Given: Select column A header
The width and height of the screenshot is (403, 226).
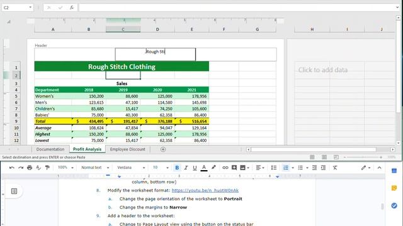Looking at the screenshot, I should 53,30.
